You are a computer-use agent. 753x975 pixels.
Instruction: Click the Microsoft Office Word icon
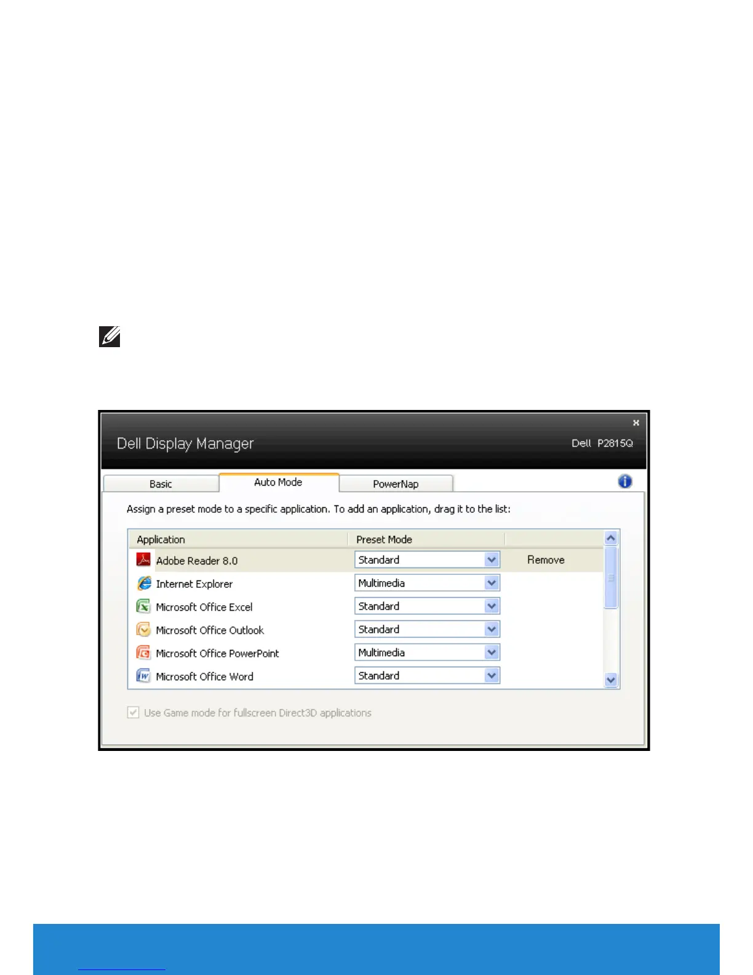point(143,676)
